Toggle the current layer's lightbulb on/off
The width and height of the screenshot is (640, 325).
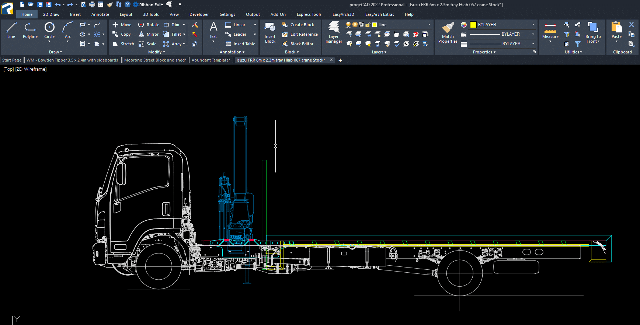348,25
